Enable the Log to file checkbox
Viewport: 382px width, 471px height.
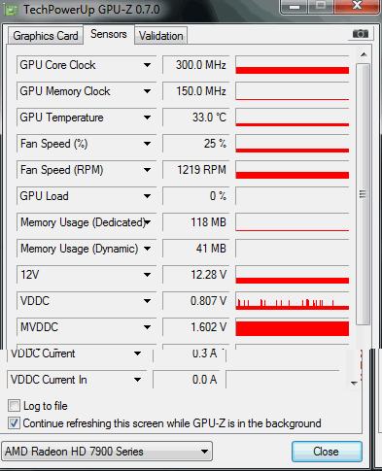point(14,406)
